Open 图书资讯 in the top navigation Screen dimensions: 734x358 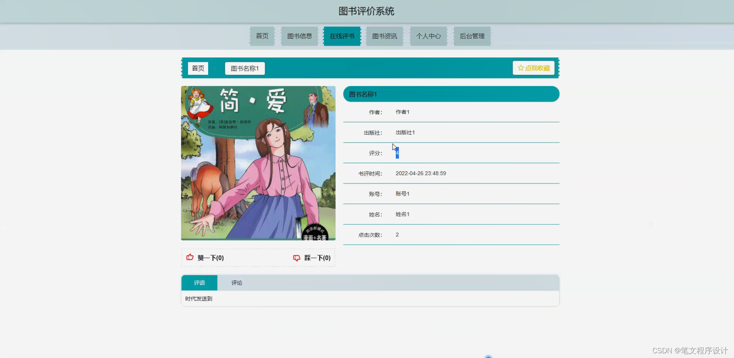[x=385, y=36]
